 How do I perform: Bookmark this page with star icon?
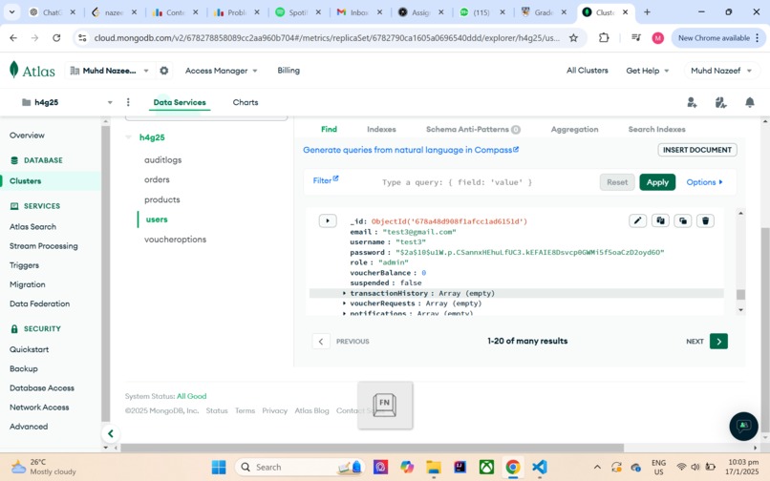[573, 38]
